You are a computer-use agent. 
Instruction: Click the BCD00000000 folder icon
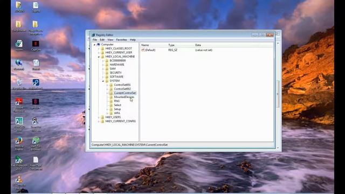(107, 60)
